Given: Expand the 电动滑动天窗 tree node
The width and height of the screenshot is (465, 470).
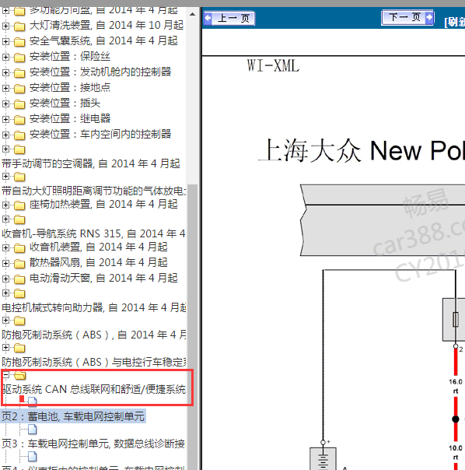Looking at the screenshot, I should [x=5, y=279].
